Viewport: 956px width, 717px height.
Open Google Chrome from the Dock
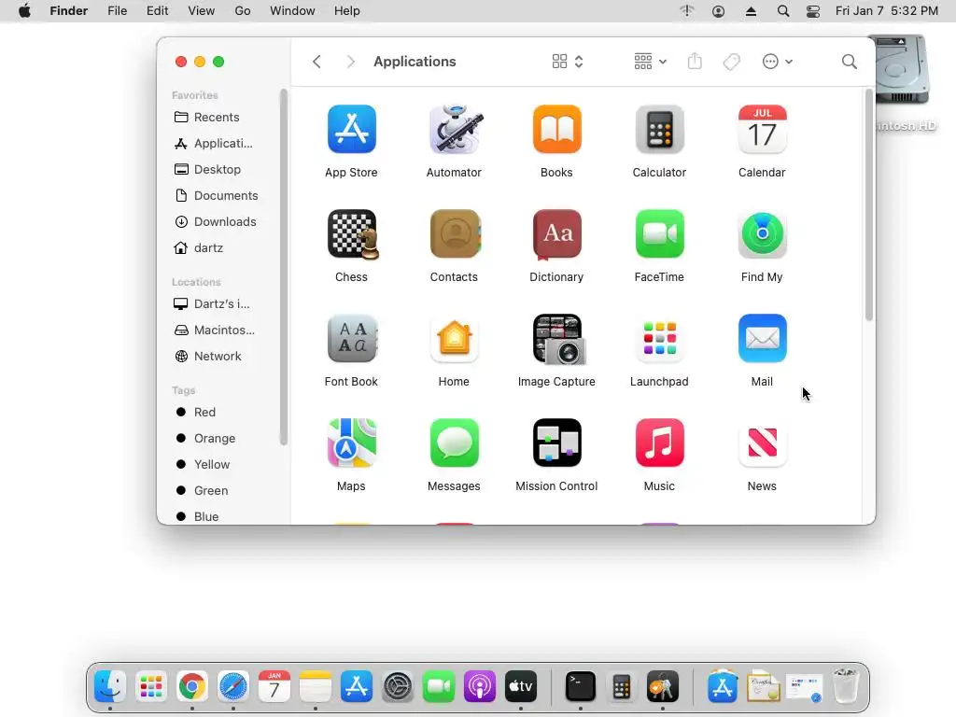pos(192,686)
